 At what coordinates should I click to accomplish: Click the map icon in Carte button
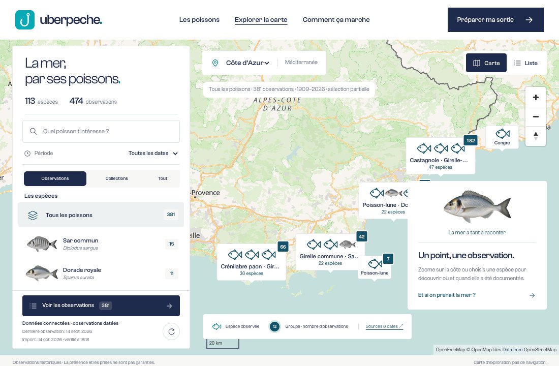[x=476, y=63]
